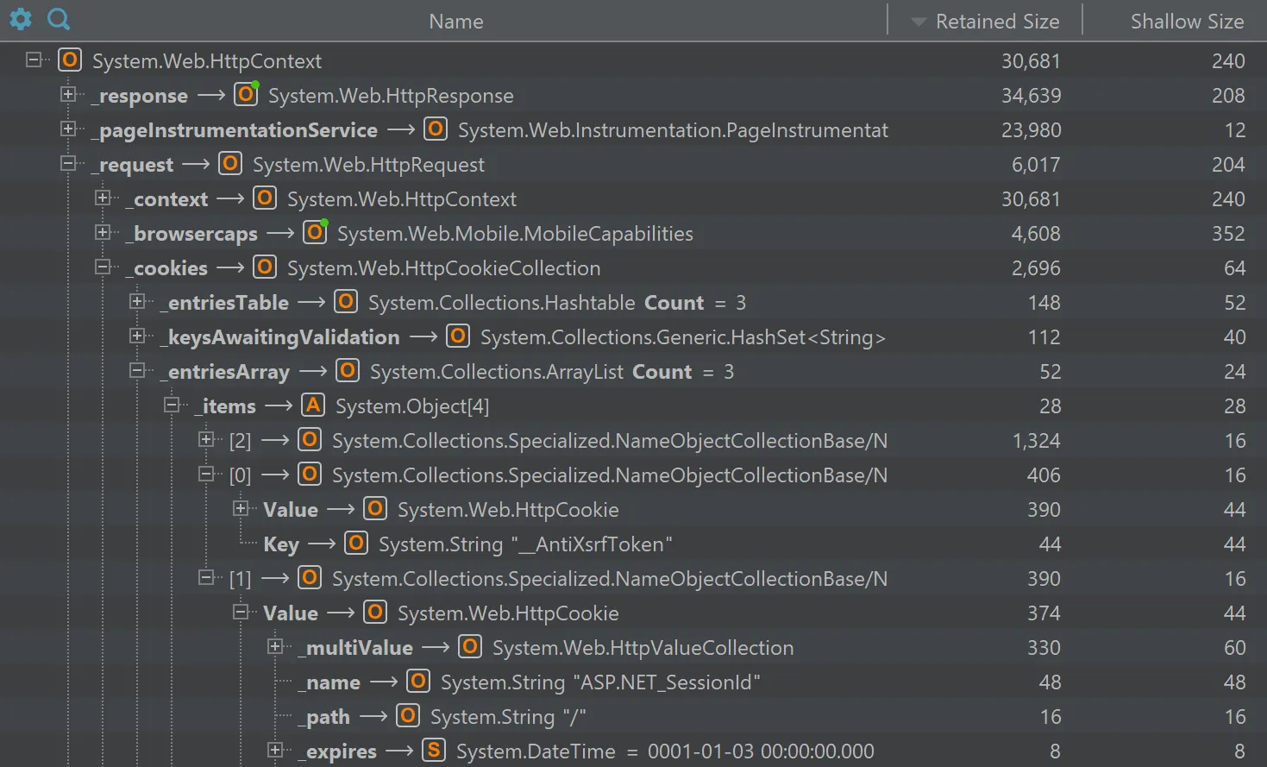Click the object icon beside System.Collections.Hashtable

coord(346,302)
